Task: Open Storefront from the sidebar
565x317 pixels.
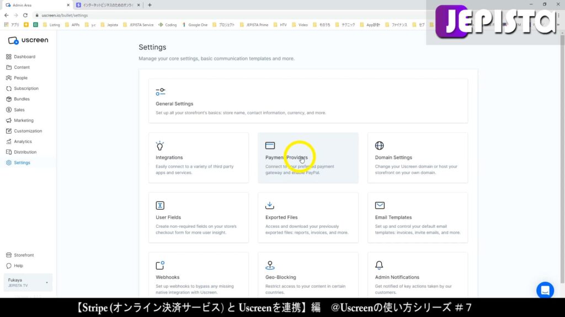Action: (x=20, y=255)
